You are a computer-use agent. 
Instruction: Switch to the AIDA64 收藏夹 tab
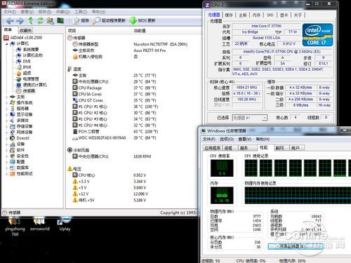pos(25,30)
